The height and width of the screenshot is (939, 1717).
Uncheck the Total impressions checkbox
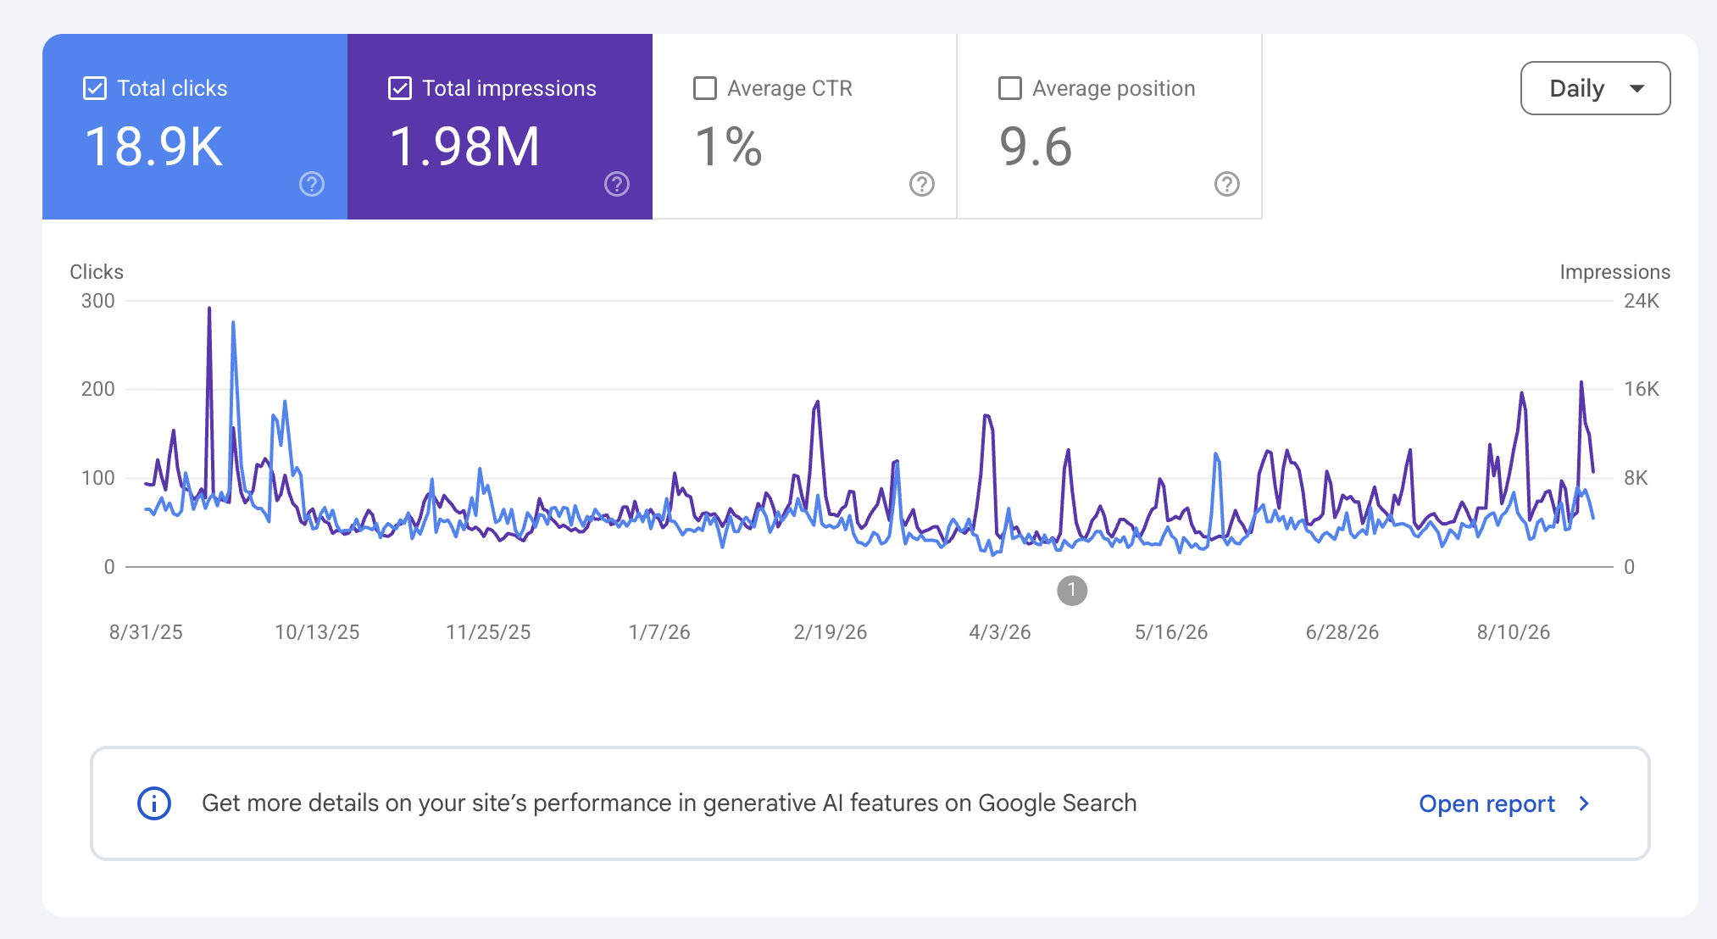click(x=400, y=88)
